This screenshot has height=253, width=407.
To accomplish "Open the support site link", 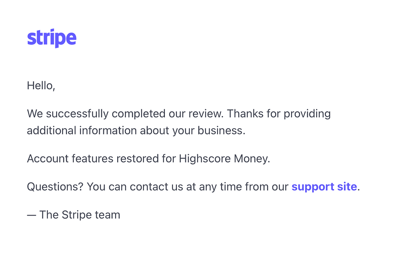I will [x=324, y=187].
